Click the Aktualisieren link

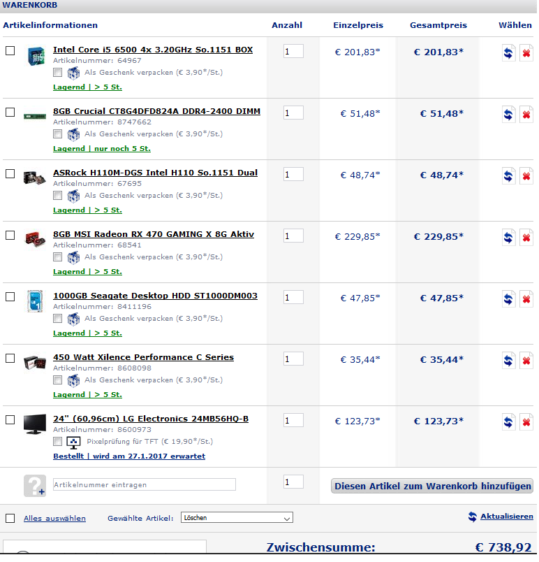pyautogui.click(x=506, y=517)
